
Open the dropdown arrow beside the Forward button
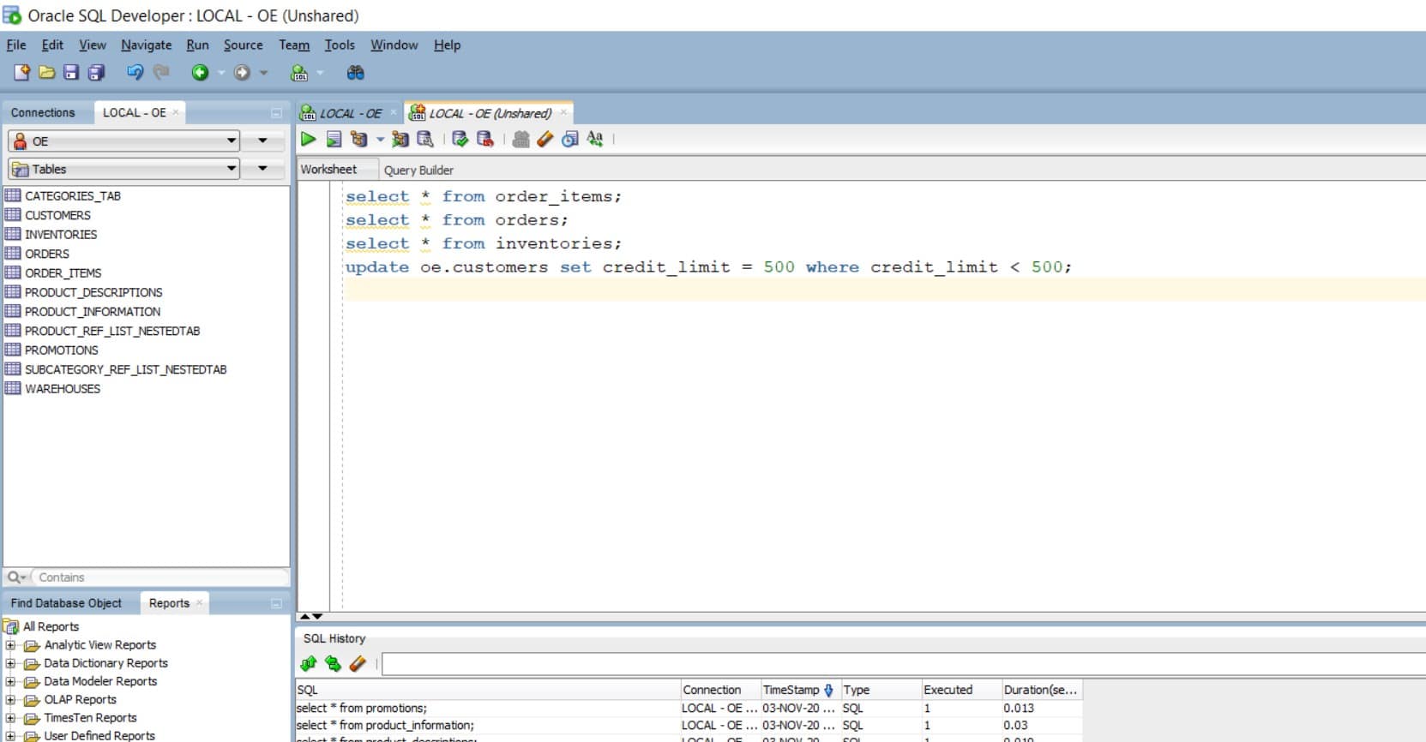pyautogui.click(x=263, y=73)
